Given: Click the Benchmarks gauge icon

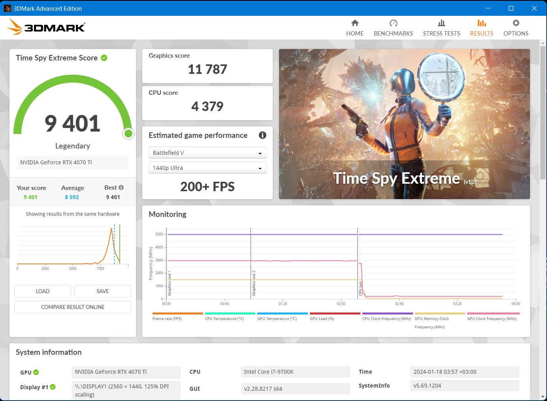Looking at the screenshot, I should click(x=393, y=23).
